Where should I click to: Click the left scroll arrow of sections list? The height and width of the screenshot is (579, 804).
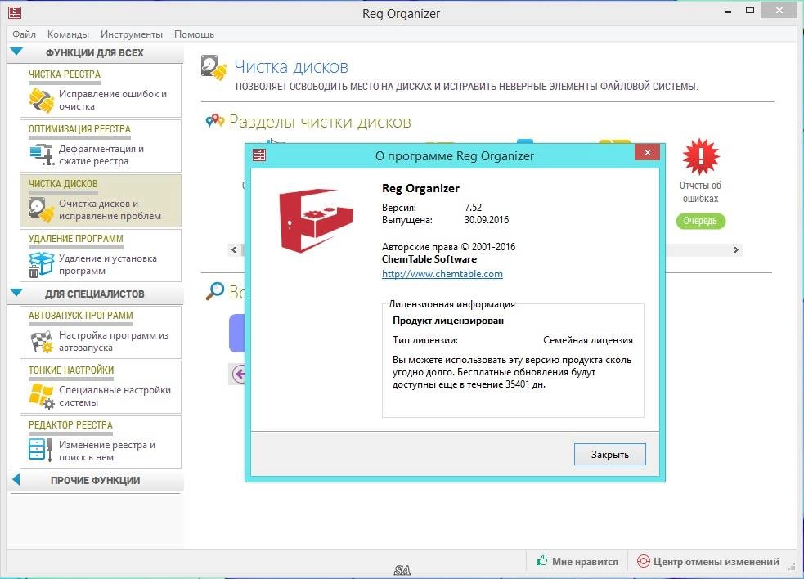click(x=234, y=249)
